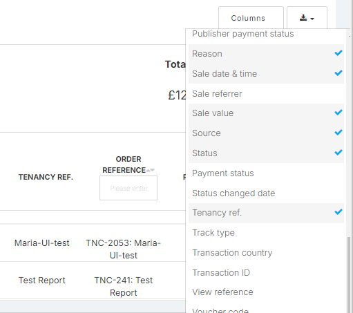Select Track type in column list
The height and width of the screenshot is (313, 353).
click(x=266, y=233)
